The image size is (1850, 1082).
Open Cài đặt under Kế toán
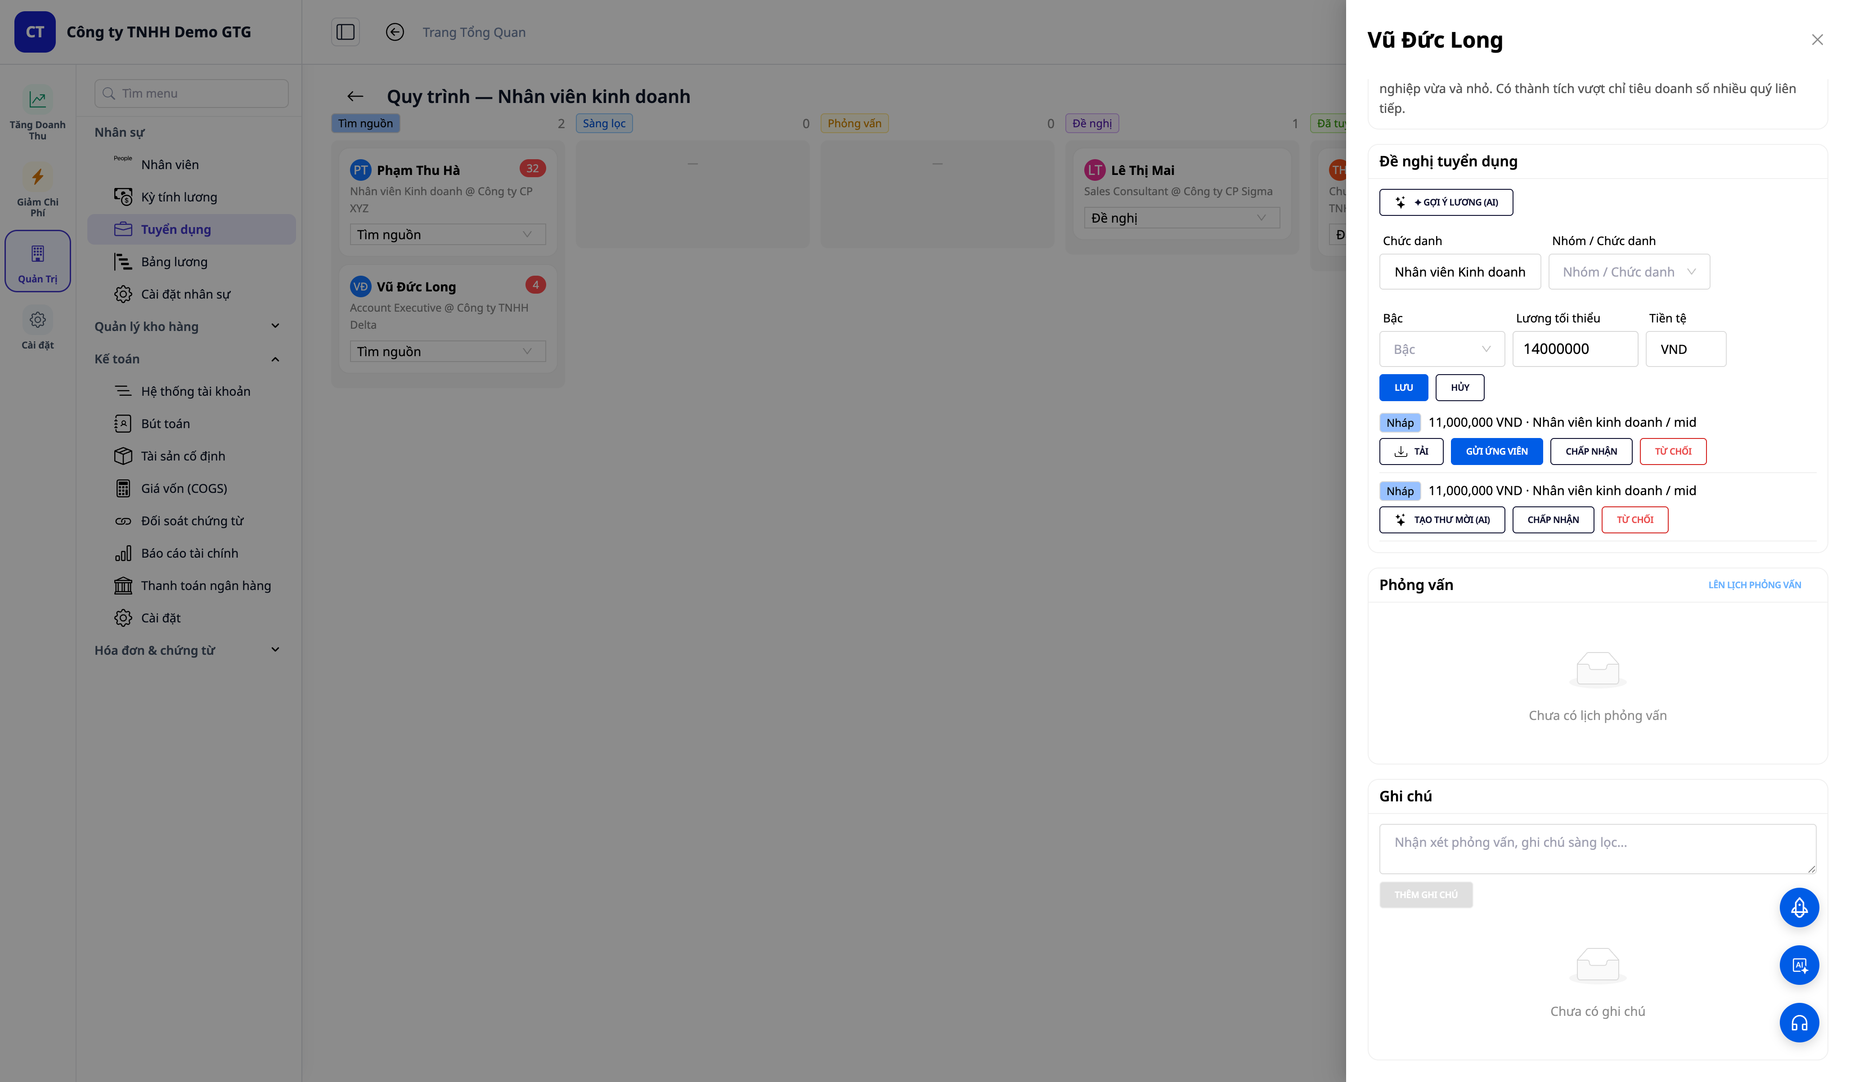(x=192, y=617)
